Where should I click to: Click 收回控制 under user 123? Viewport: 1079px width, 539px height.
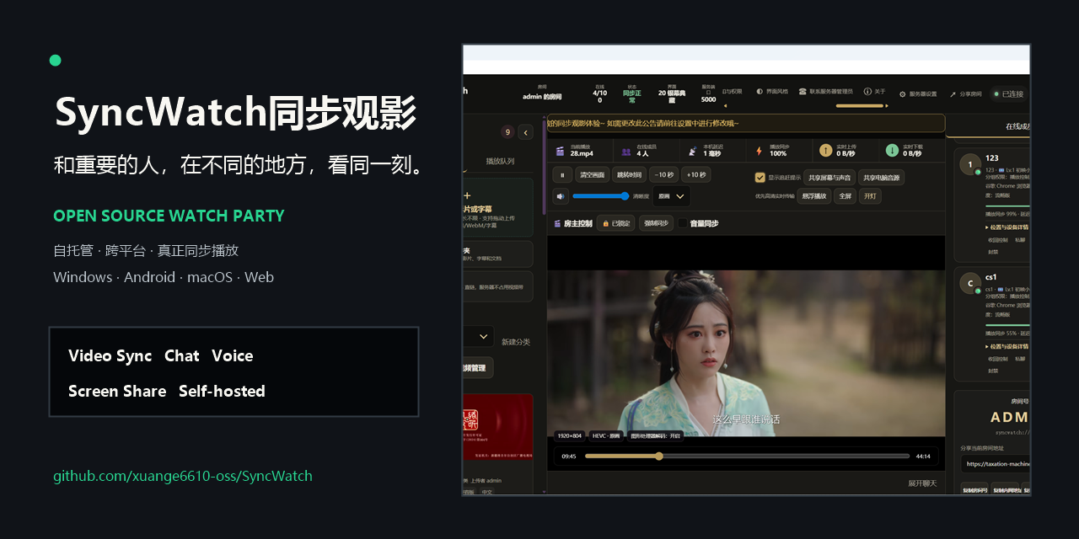coord(996,240)
